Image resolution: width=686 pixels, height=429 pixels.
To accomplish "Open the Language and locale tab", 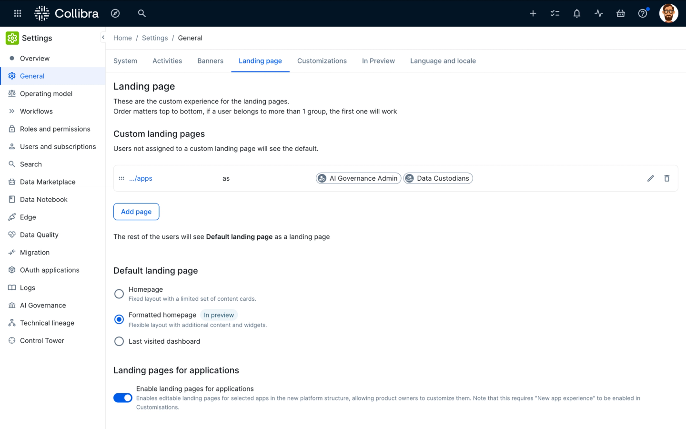I will click(443, 61).
